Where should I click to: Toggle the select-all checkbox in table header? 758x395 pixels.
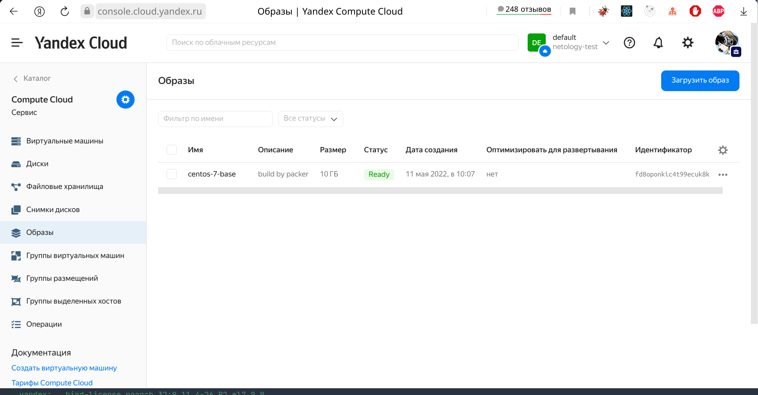coord(172,150)
